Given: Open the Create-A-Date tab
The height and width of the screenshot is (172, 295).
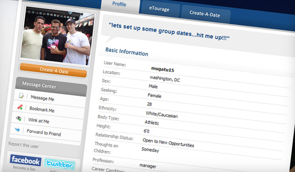Looking at the screenshot, I should click(x=205, y=14).
